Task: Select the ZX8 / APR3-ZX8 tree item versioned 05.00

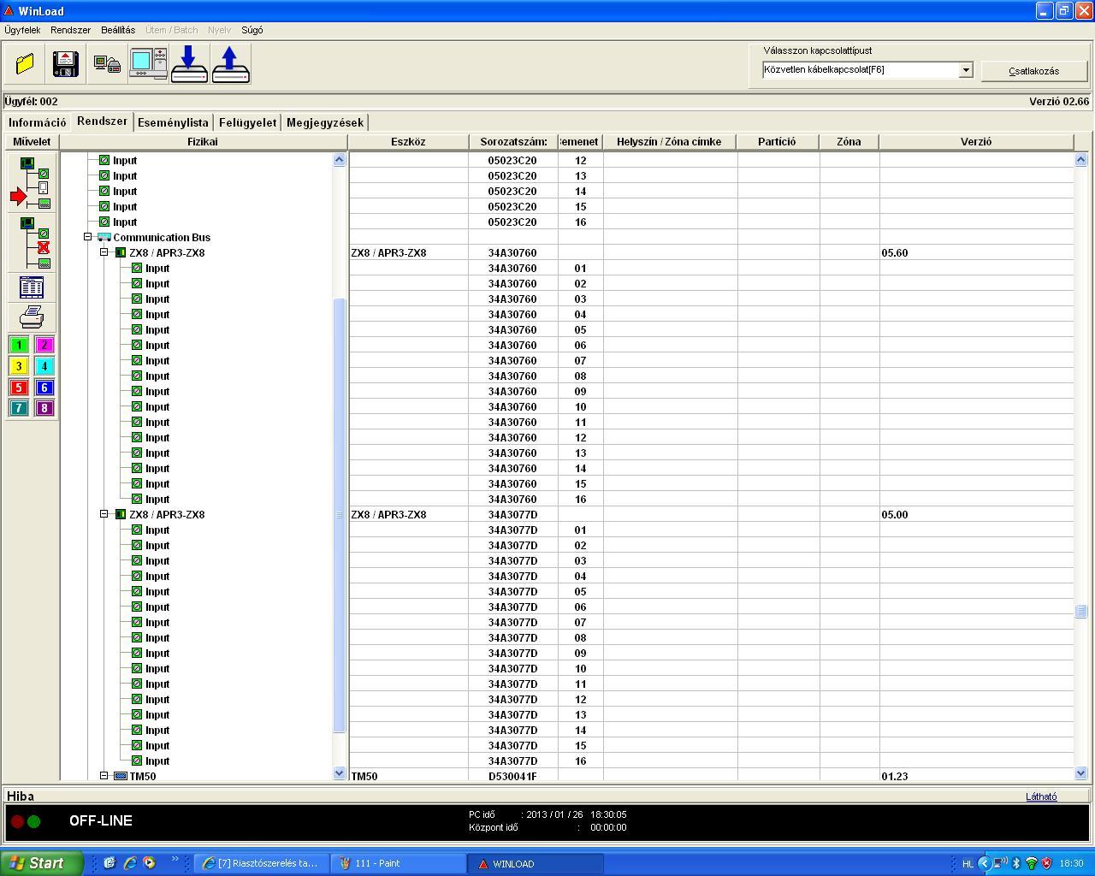Action: 167,514
